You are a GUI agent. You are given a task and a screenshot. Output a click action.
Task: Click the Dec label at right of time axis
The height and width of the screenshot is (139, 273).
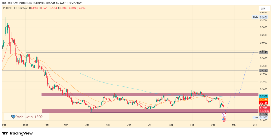point(254,125)
